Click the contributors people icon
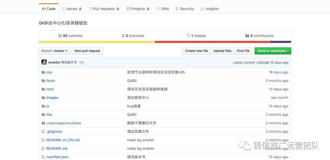Viewport: 330px width, 160px height. pyautogui.click(x=247, y=36)
